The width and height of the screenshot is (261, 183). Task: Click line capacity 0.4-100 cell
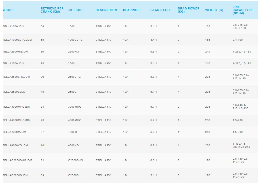tap(238, 40)
